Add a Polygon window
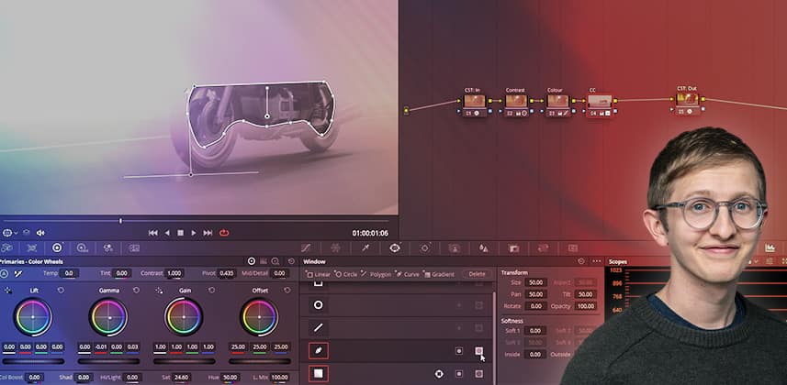Image resolution: width=787 pixels, height=385 pixels. pyautogui.click(x=376, y=274)
